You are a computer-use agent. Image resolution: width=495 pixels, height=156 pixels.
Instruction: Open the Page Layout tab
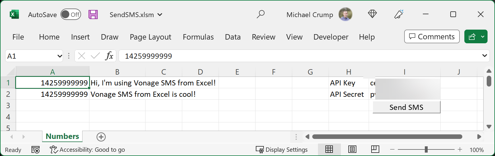coord(150,37)
